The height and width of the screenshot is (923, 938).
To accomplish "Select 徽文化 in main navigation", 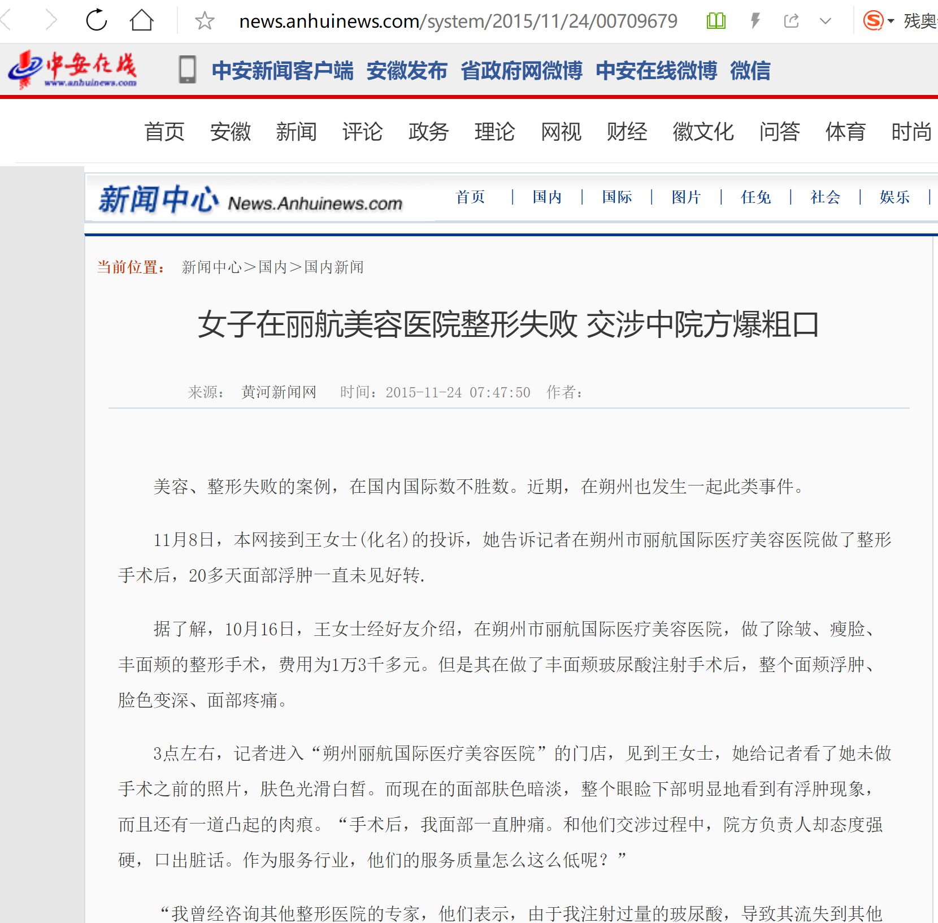I will (703, 132).
